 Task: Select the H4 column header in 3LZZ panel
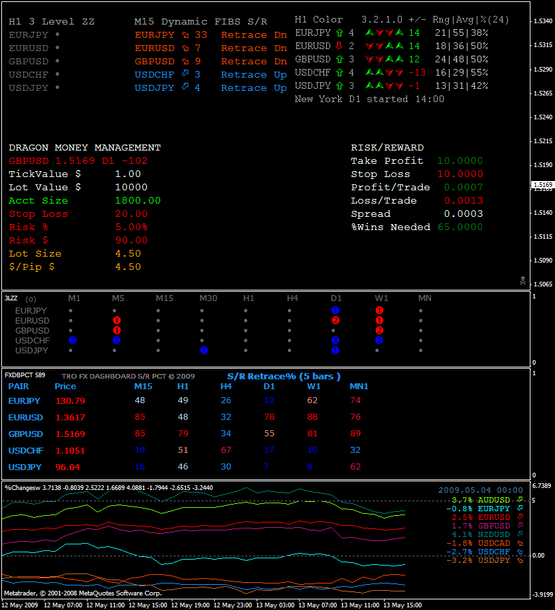(x=292, y=298)
